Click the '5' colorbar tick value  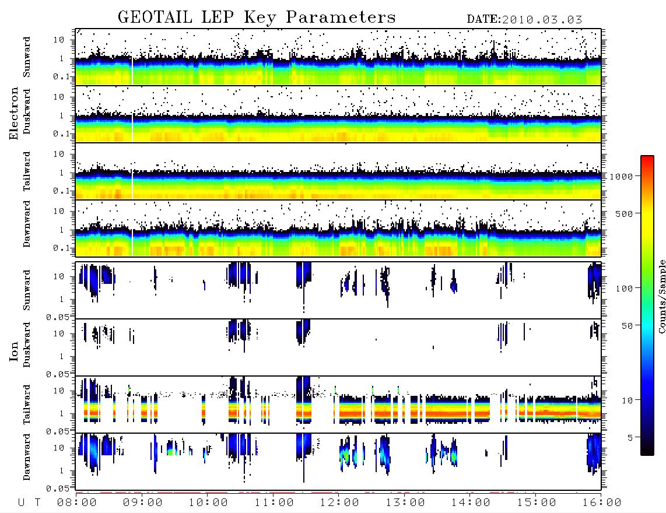pos(630,438)
